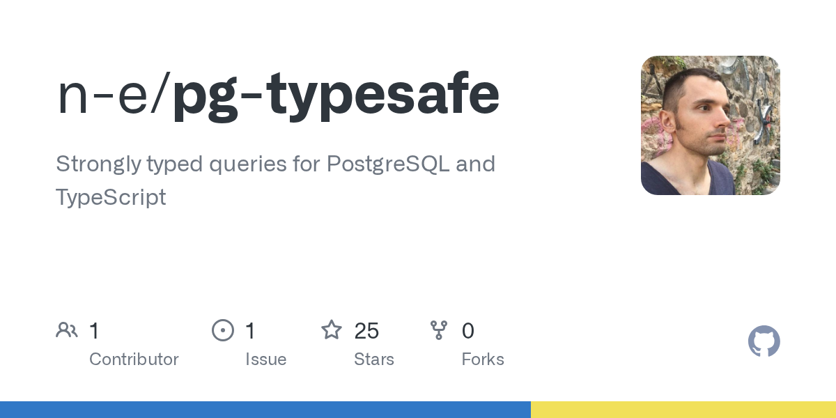The height and width of the screenshot is (418, 836).
Task: Select the blue TypeScript language segment
Action: coord(265,410)
